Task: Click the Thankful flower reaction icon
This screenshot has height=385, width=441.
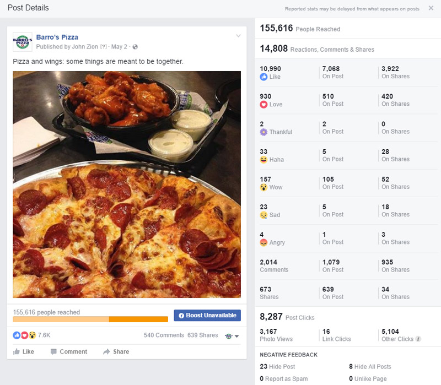Action: coord(263,132)
